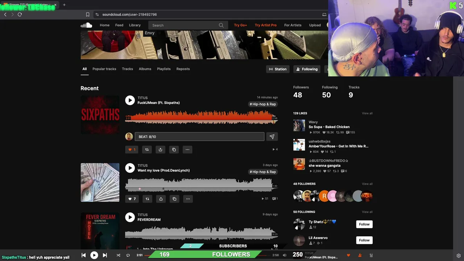The image size is (464, 261).
Task: Repost the FuckUMean track
Action: (x=147, y=149)
